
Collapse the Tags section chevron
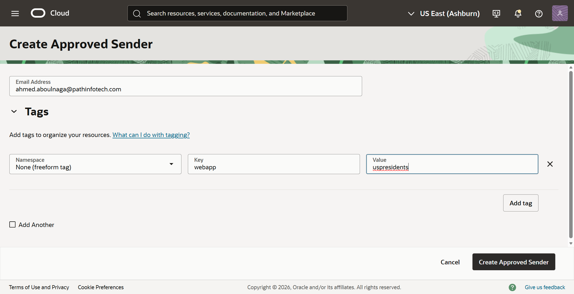pyautogui.click(x=14, y=111)
